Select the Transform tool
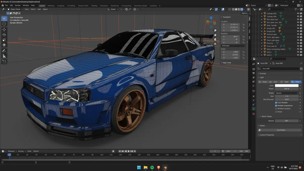The width and height of the screenshot is (304, 171). point(4,45)
